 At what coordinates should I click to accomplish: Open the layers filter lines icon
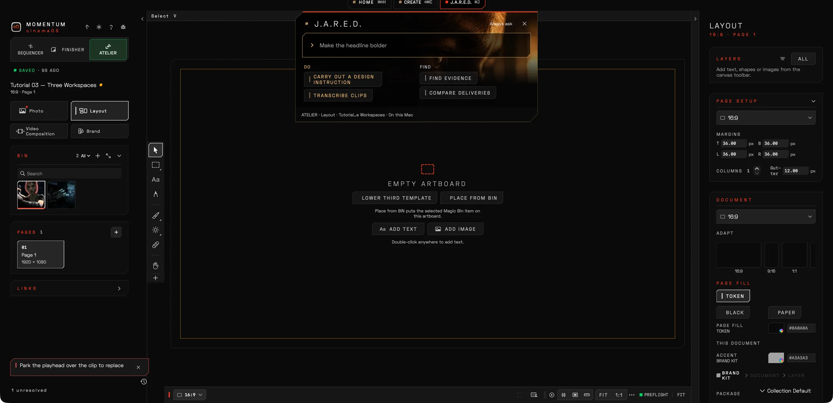coord(783,59)
